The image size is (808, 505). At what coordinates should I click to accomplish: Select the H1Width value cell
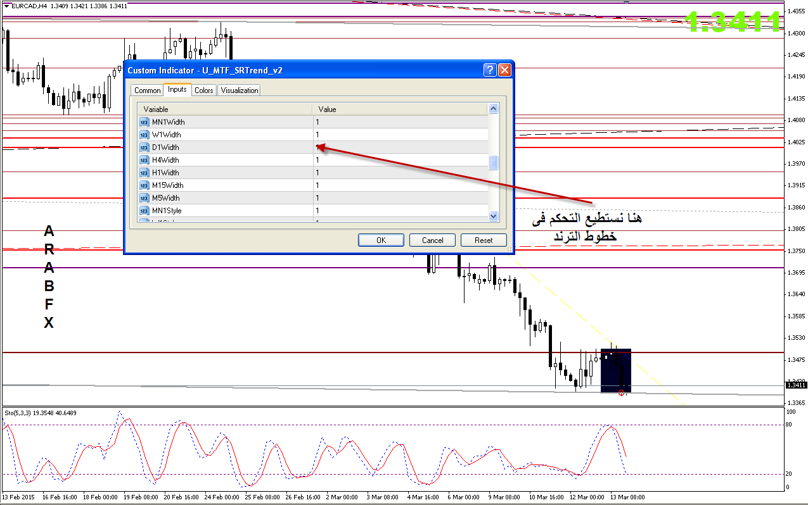click(401, 172)
